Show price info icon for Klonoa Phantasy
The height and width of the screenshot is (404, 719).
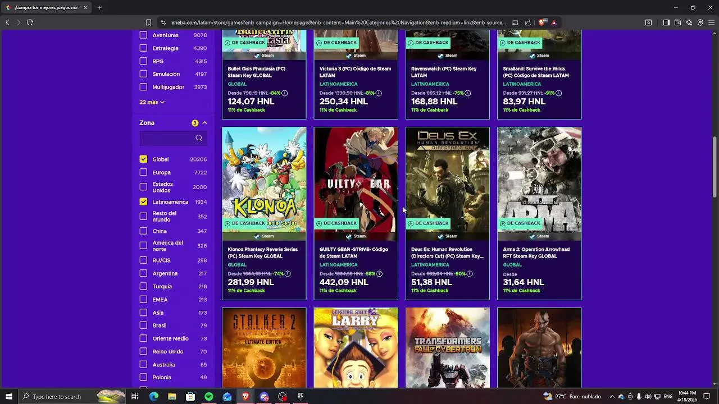(288, 274)
